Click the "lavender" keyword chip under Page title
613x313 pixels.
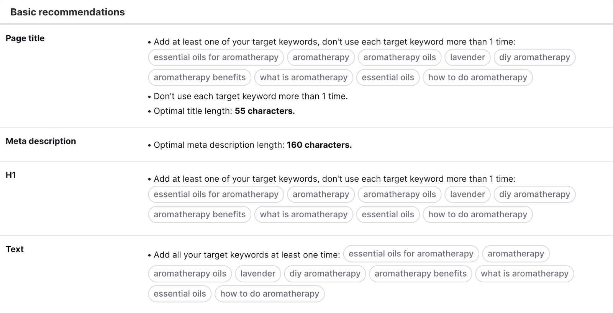[x=467, y=57]
